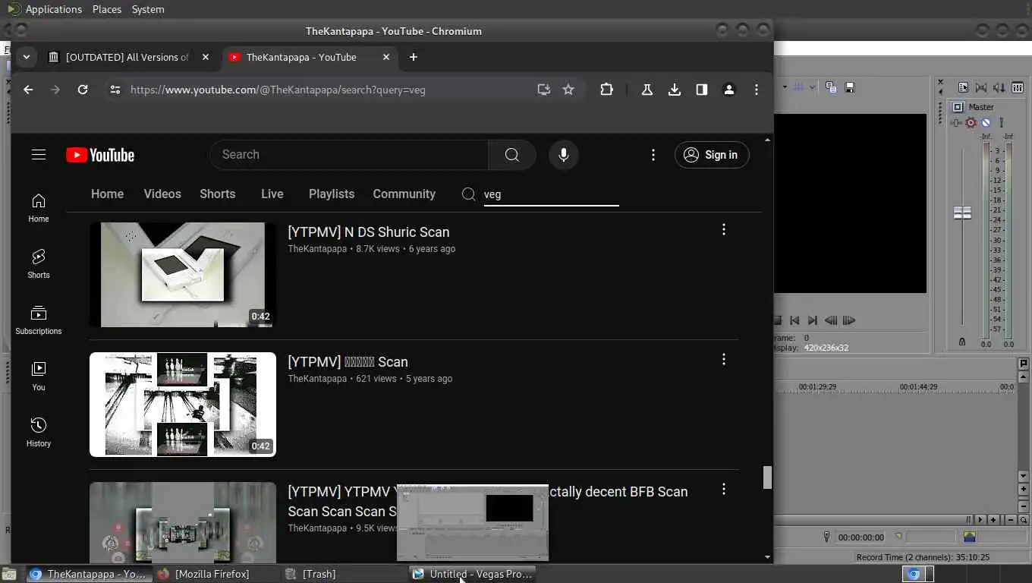Show Chromium downloads
This screenshot has height=583, width=1032.
click(x=675, y=90)
